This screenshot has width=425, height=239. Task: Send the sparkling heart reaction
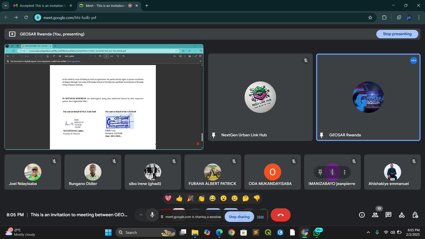[168, 198]
